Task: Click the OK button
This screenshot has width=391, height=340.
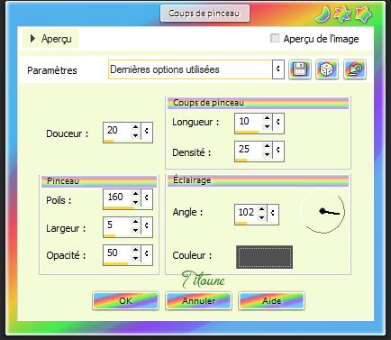Action: pyautogui.click(x=125, y=300)
